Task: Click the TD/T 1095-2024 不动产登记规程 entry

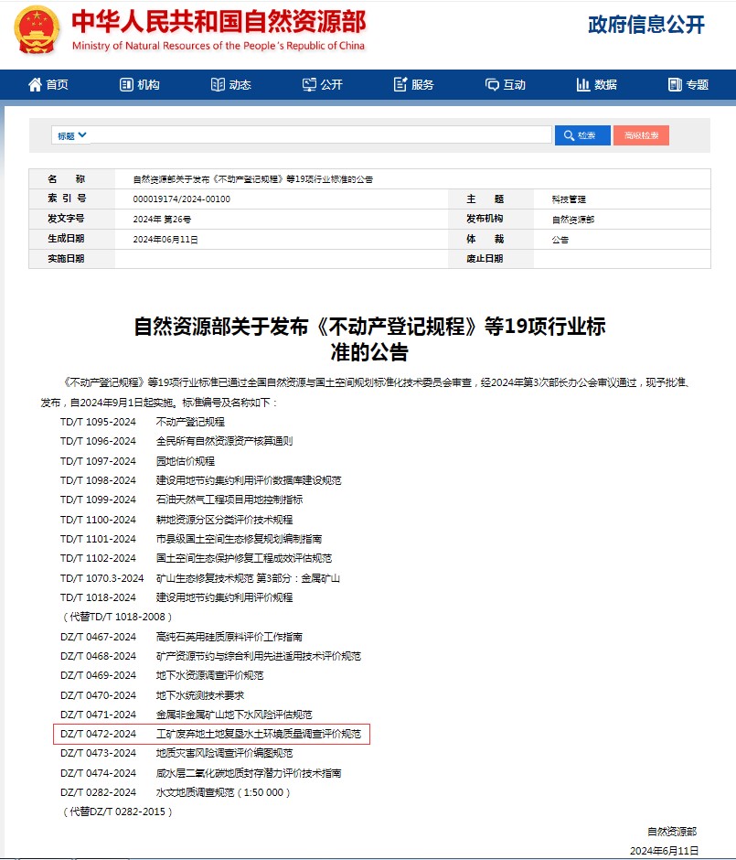Action: 143,422
